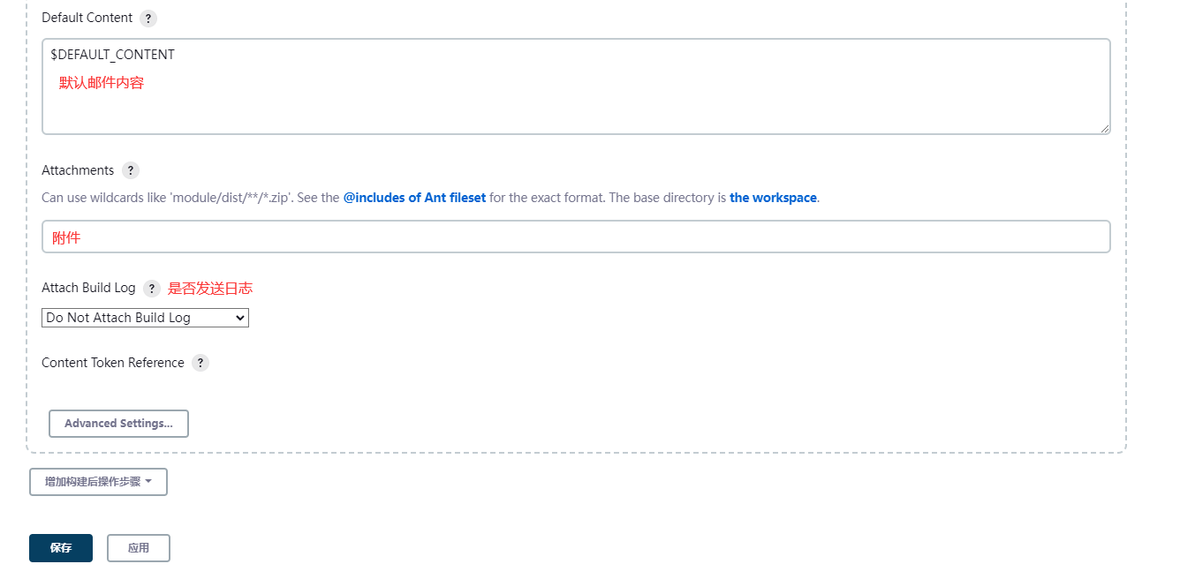Expand the 增加构建后操作步骤 dropdown button
Screen dimensions: 1180x579
(x=98, y=482)
